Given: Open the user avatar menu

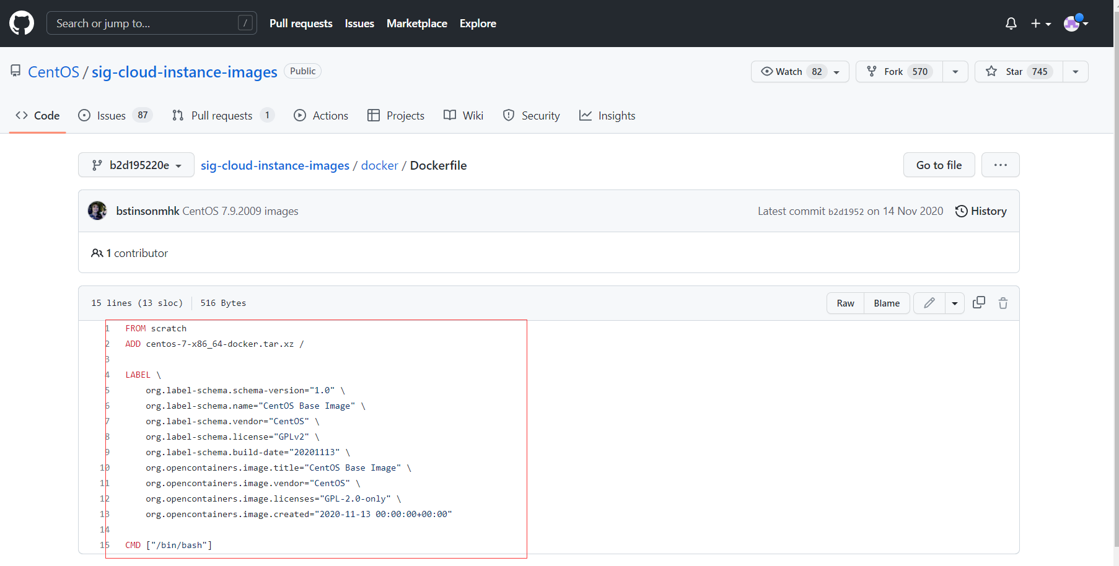Looking at the screenshot, I should pos(1076,23).
